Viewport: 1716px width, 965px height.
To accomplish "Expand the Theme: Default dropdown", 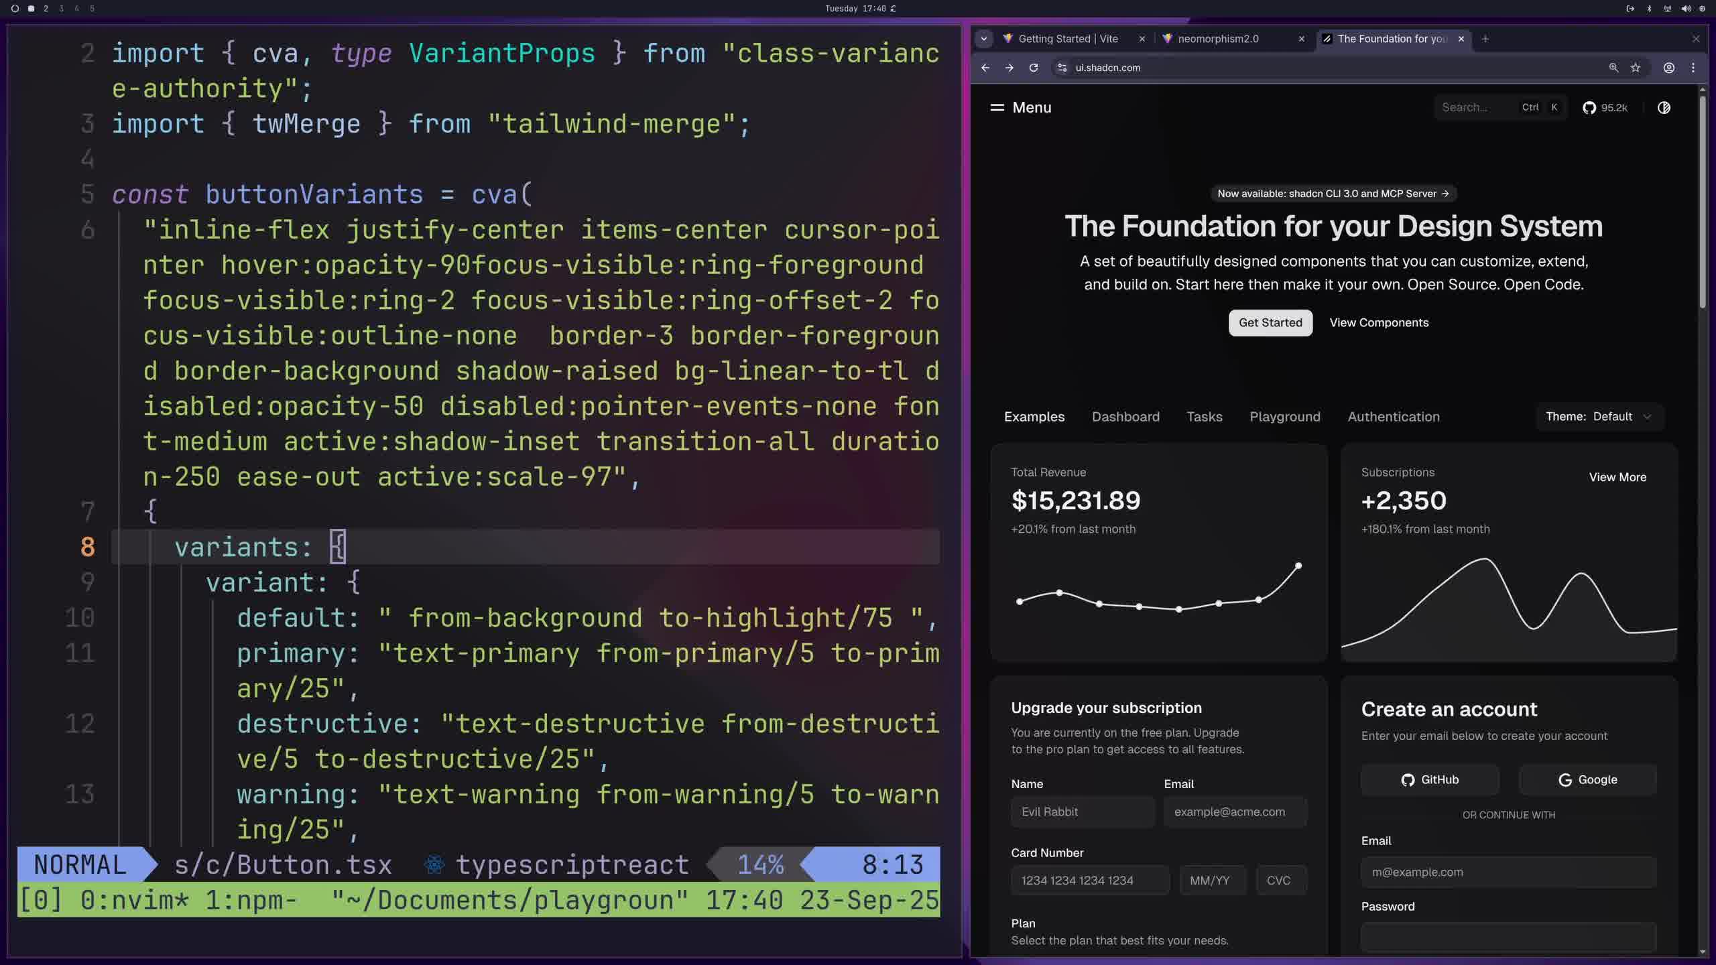I will tap(1598, 417).
